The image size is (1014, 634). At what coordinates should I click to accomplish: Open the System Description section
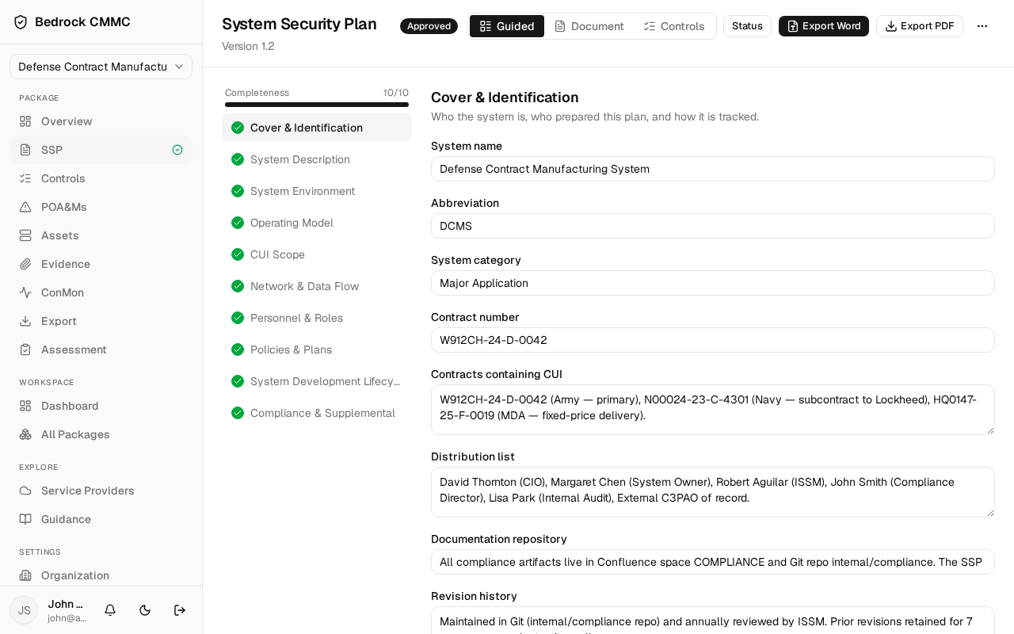[x=317, y=159]
